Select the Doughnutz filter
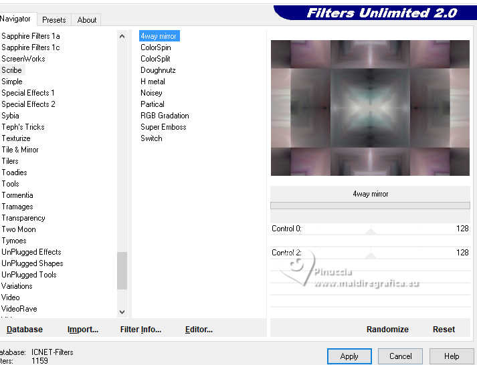Viewport: 477px width, 365px height. pos(158,70)
